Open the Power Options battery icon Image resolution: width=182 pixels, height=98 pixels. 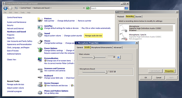(x=40, y=50)
